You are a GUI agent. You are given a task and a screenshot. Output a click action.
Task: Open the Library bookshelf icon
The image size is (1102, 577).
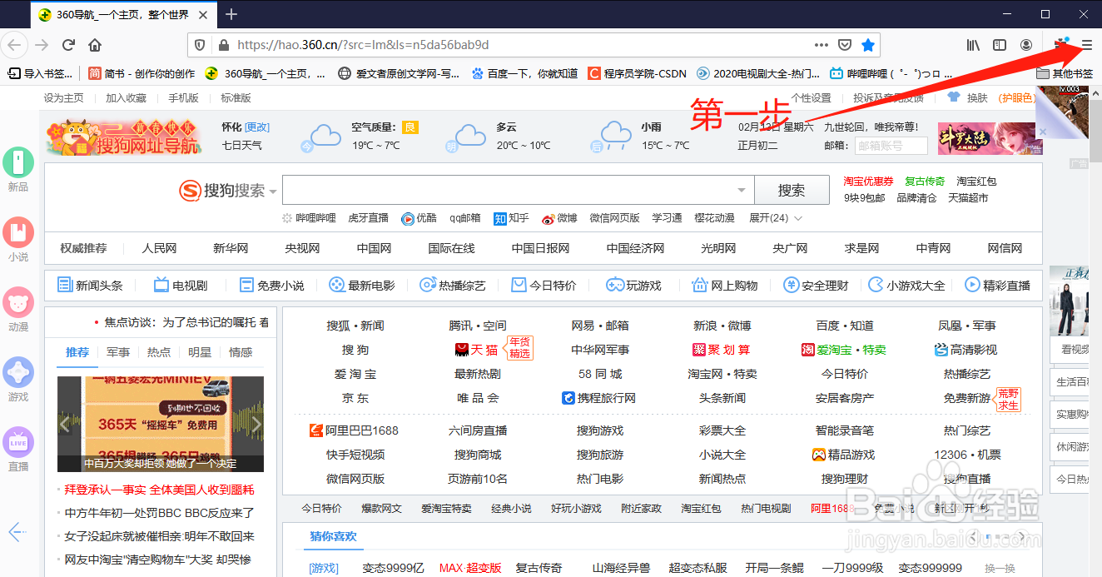click(973, 45)
